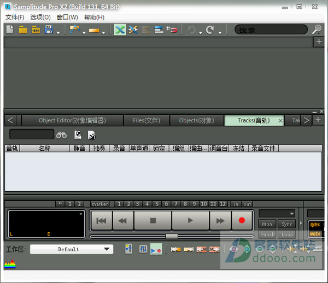This screenshot has width=328, height=283.
Task: Click the search magnifier icon
Action: point(317,30)
